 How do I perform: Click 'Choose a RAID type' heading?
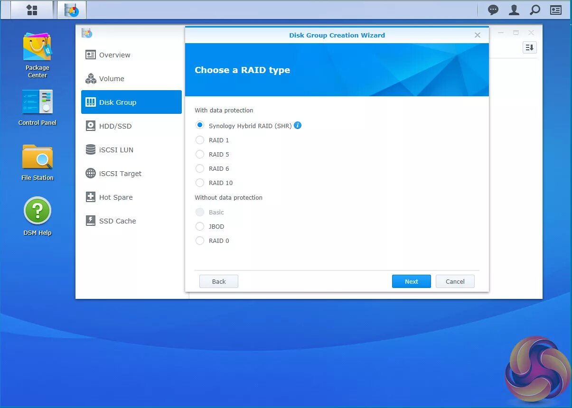click(243, 70)
